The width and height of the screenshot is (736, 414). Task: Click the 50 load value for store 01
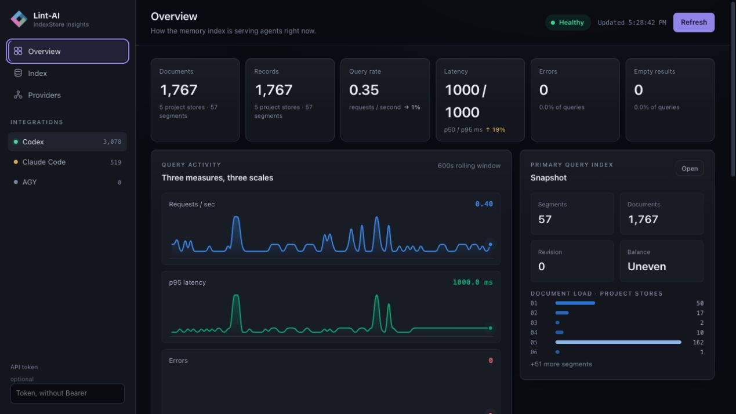pyautogui.click(x=700, y=303)
